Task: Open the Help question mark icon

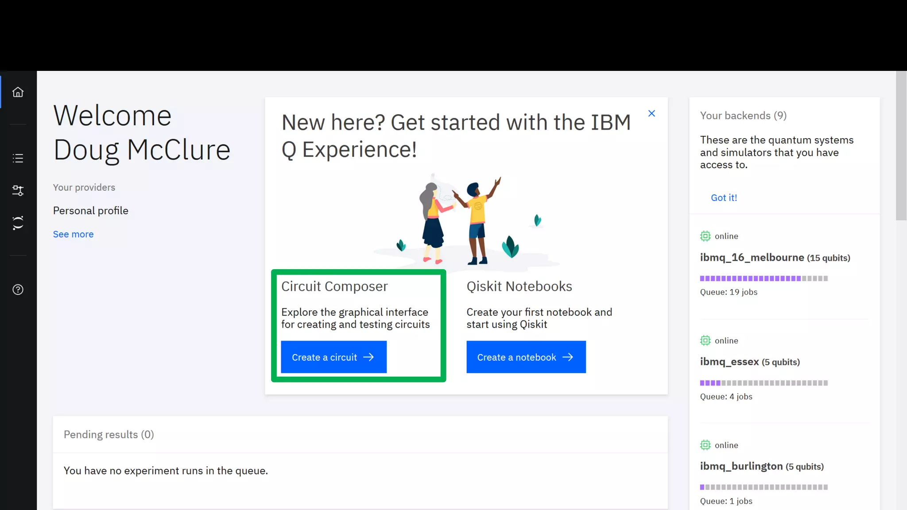Action: tap(18, 290)
